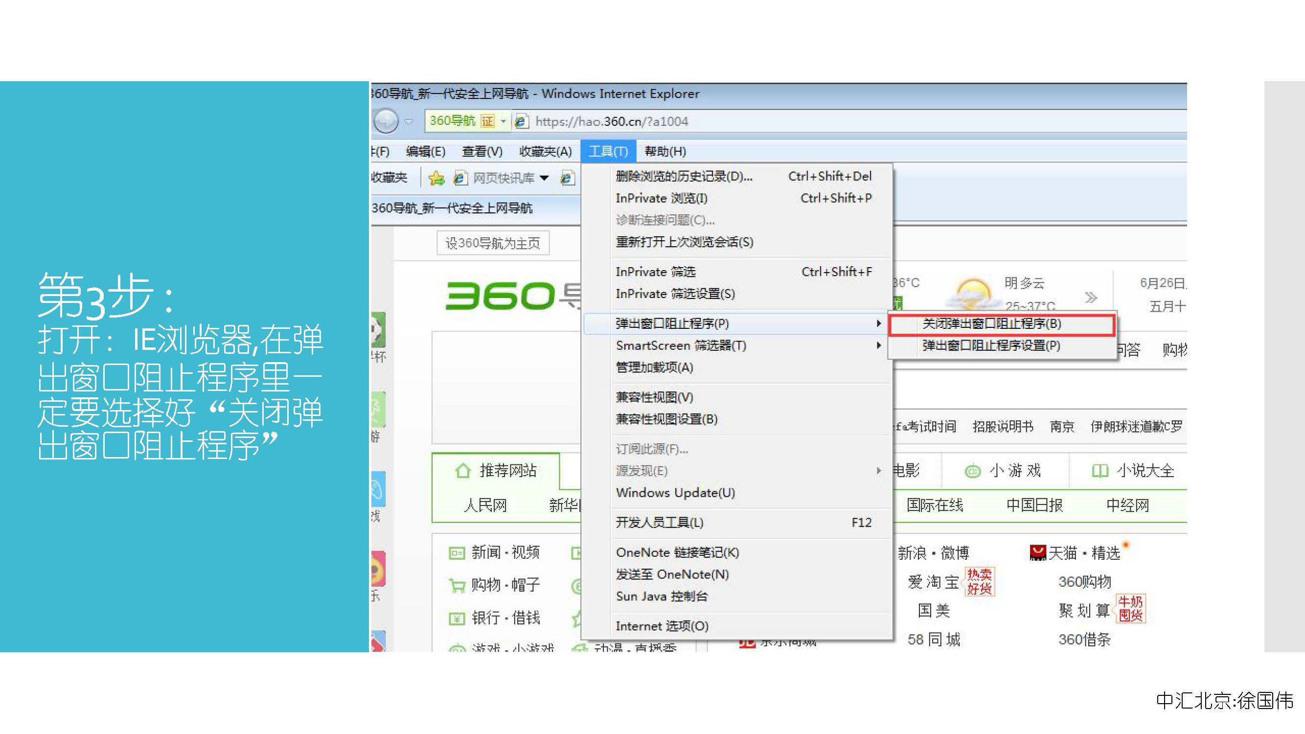The width and height of the screenshot is (1305, 734).
Task: Open the 小说大全 book icon
Action: pyautogui.click(x=1100, y=471)
